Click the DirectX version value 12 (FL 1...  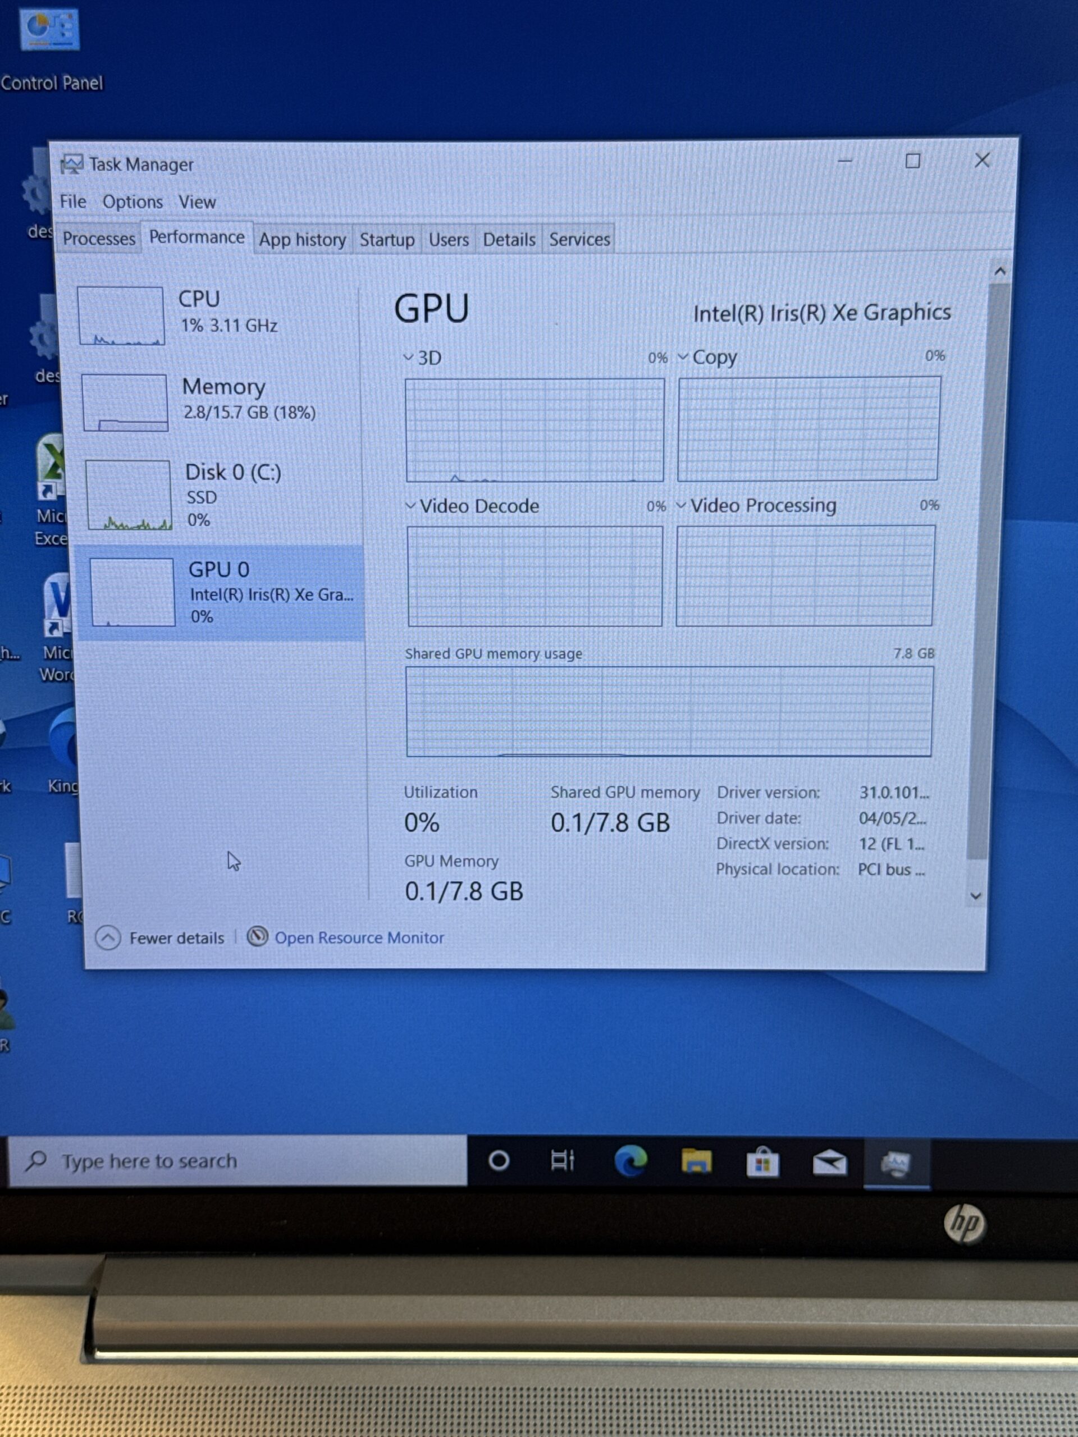(x=892, y=844)
